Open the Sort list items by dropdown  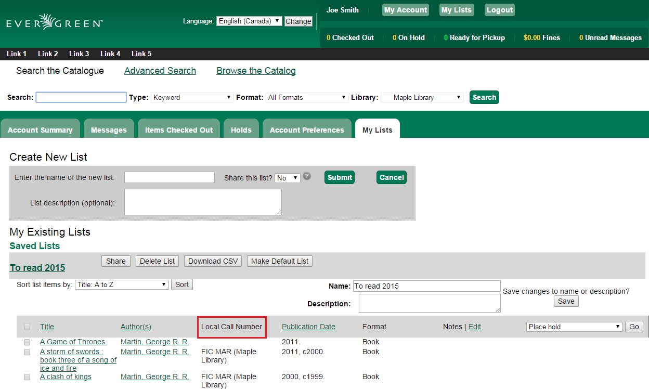click(122, 284)
